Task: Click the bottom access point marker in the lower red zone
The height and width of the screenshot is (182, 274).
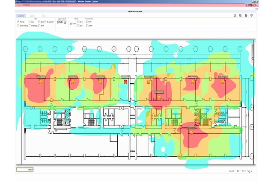Action: (x=191, y=132)
